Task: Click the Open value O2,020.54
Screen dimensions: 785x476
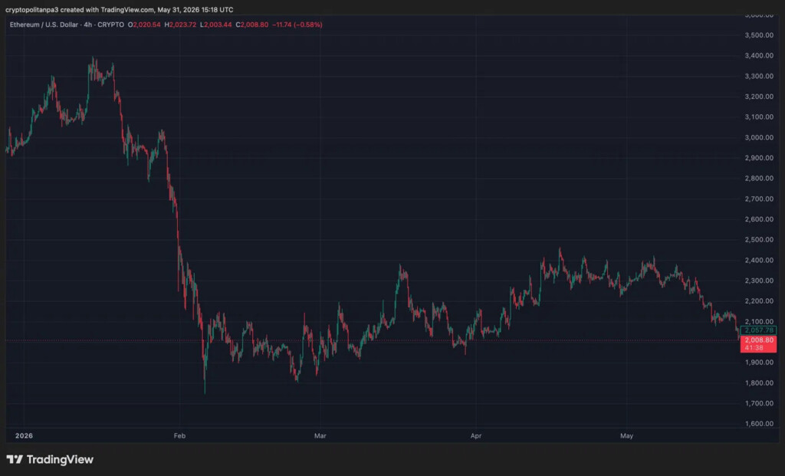Action: click(144, 25)
